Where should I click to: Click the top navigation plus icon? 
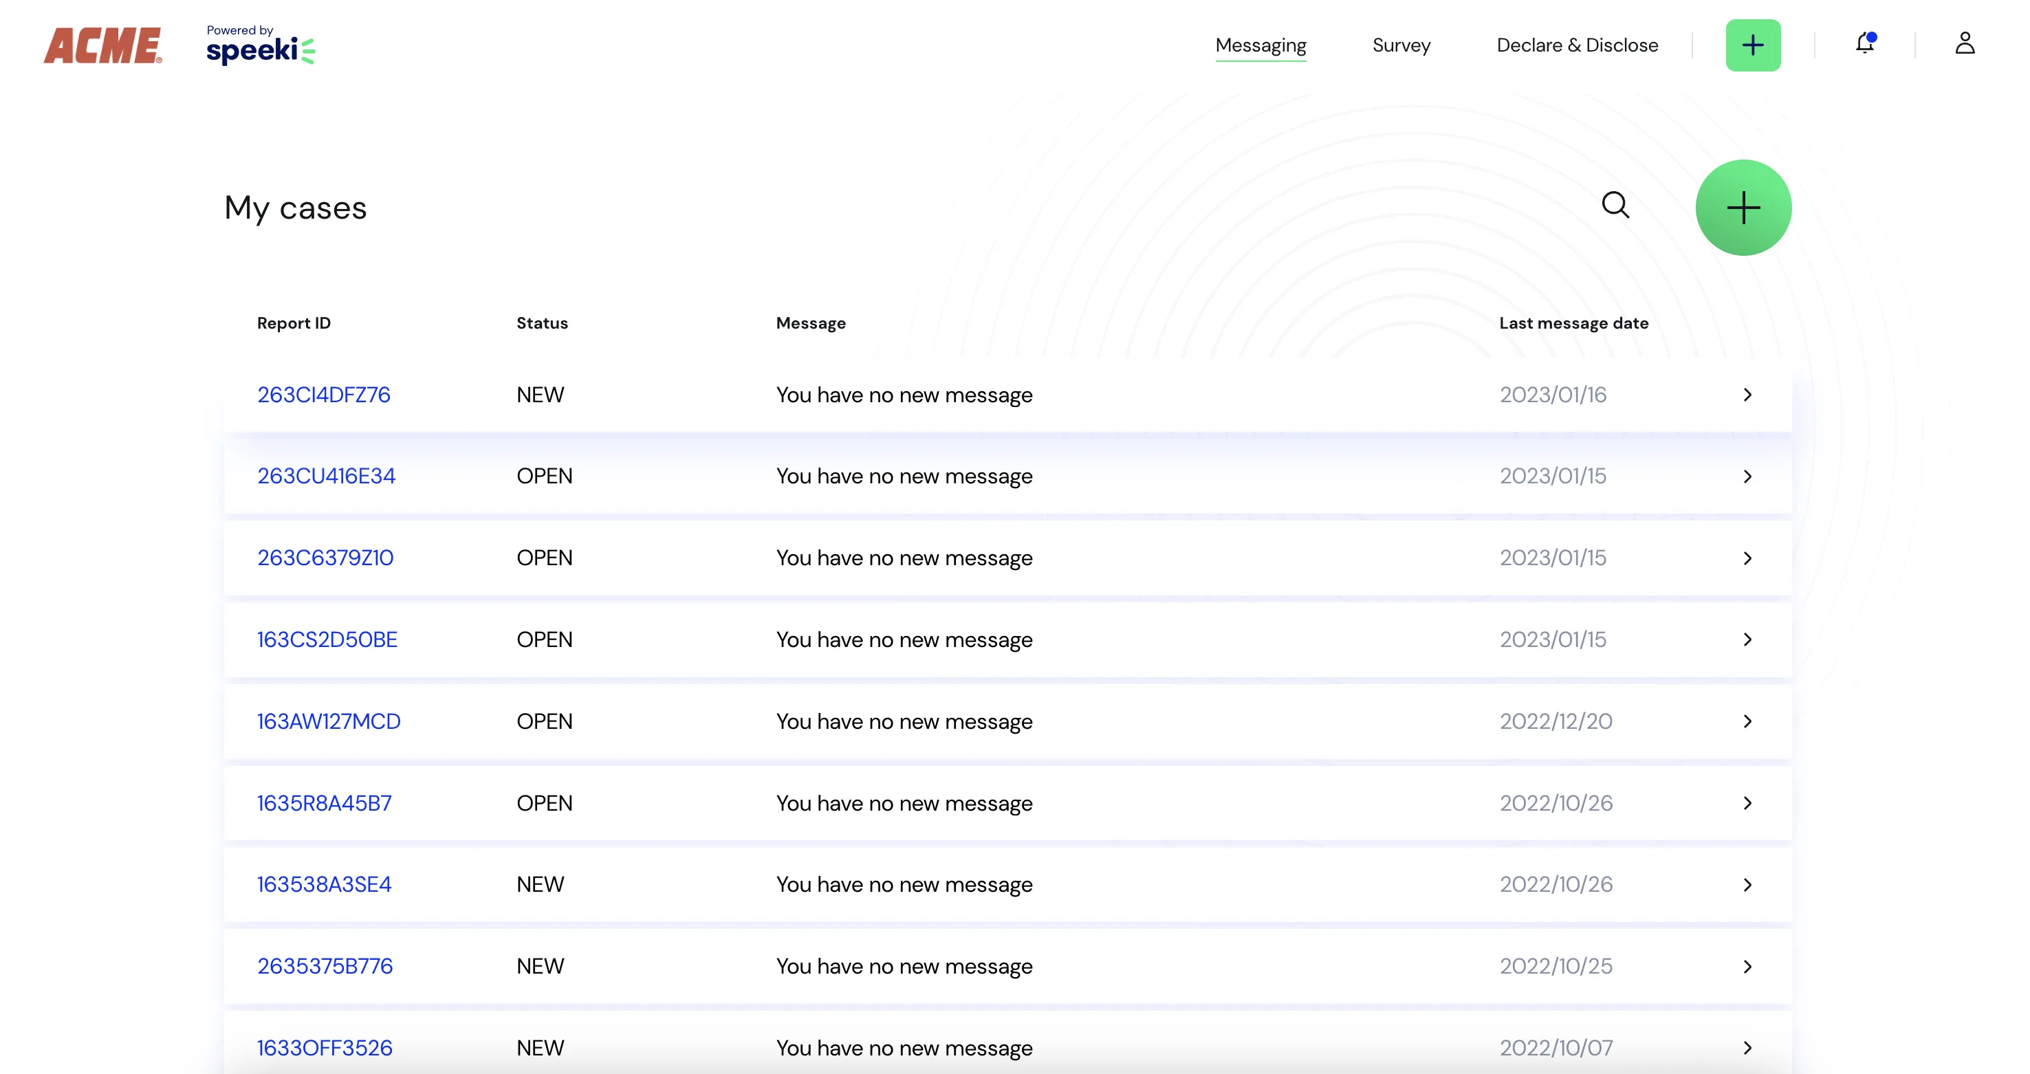tap(1754, 44)
